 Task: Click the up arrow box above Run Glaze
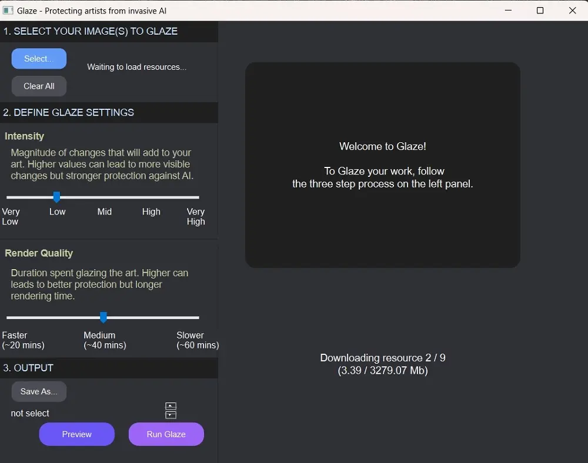click(x=171, y=407)
